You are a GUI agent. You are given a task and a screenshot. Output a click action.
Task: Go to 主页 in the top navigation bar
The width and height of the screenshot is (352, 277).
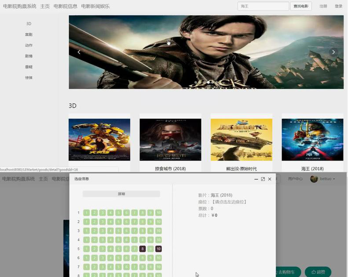point(45,6)
